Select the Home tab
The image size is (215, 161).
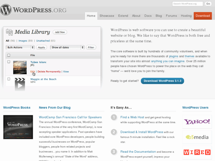click(91, 16)
